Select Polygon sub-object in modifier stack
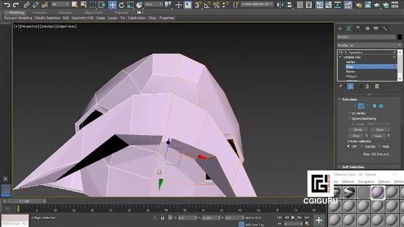Image resolution: width=404 pixels, height=227 pixels. click(352, 76)
